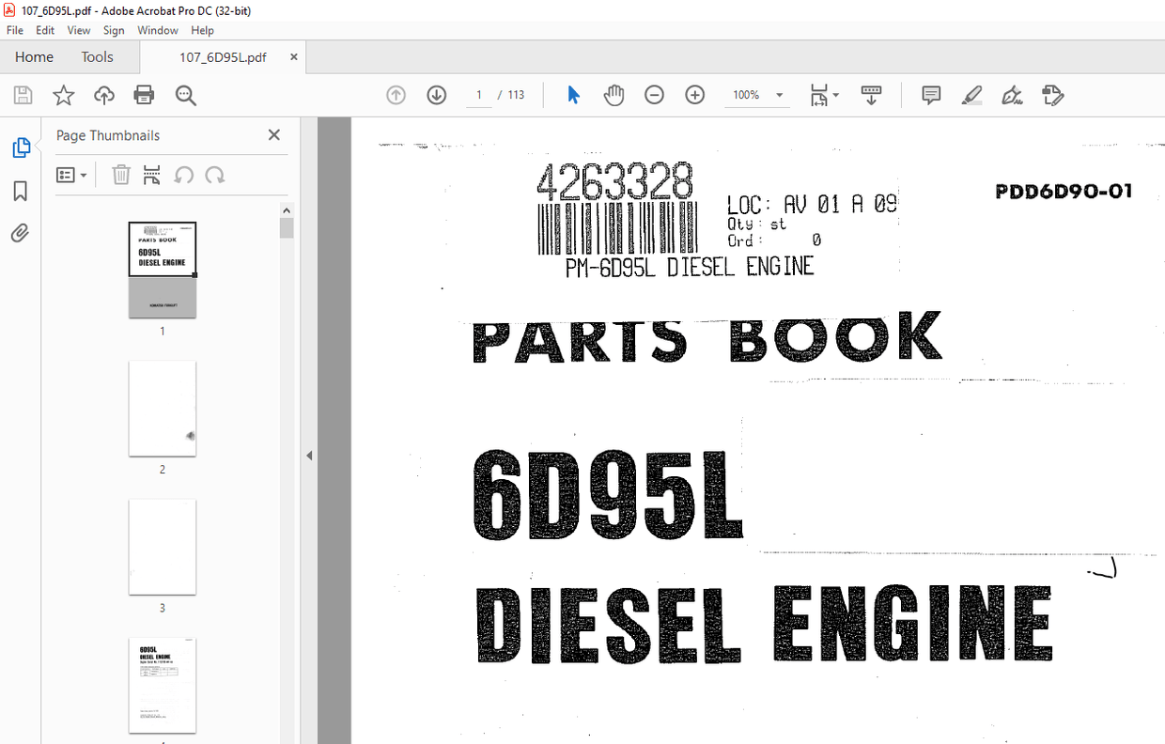Select page 2 thumbnail
Viewport: 1165px width, 744px height.
(x=162, y=409)
